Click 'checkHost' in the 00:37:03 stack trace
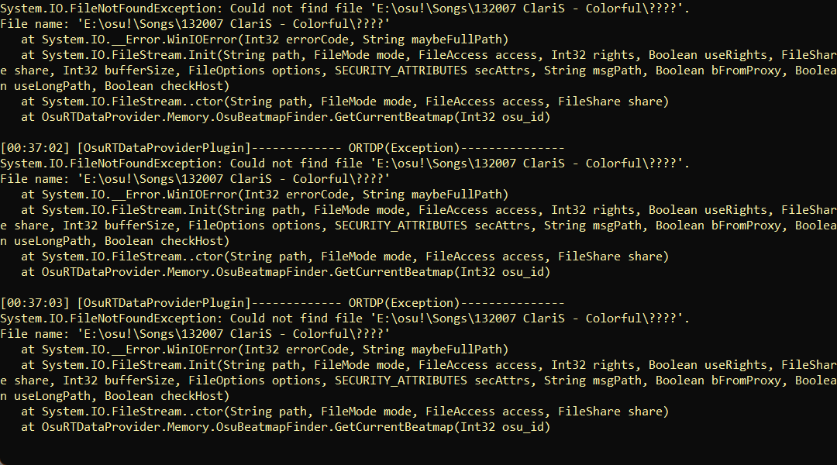The image size is (837, 465). coord(192,395)
